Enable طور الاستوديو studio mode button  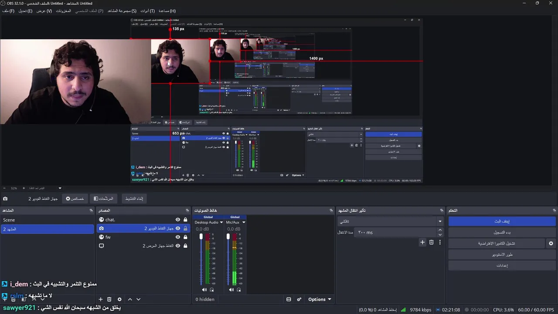tap(502, 254)
